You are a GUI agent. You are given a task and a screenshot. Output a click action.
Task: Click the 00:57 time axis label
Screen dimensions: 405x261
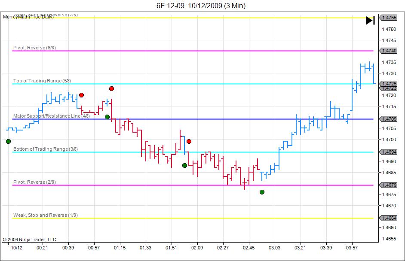coord(94,248)
